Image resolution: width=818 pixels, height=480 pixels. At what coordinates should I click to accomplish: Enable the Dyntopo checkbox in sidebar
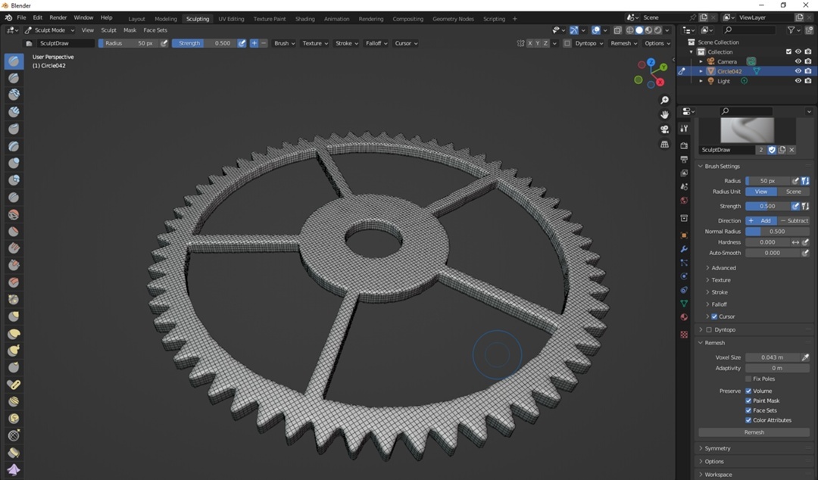[x=708, y=330]
